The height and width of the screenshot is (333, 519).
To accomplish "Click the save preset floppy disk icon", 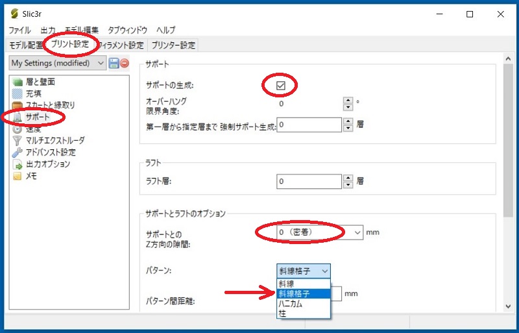I will tap(114, 63).
